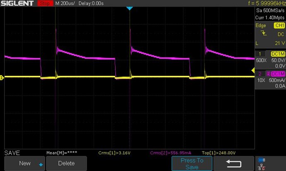Click the falling edge slope icon
Viewport: 286px width, 171px height.
264,33
